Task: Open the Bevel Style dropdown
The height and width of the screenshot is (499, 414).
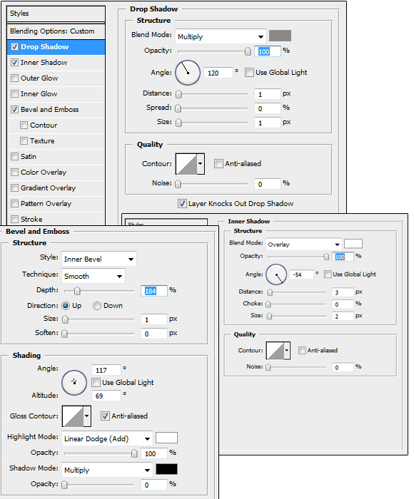Action: pos(99,259)
